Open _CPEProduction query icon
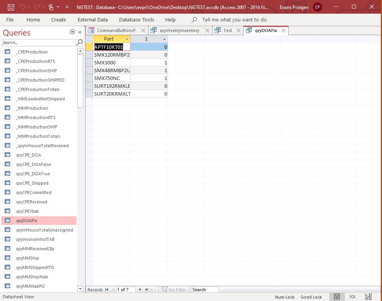Viewport: 382px width, 301px height. coord(7,52)
